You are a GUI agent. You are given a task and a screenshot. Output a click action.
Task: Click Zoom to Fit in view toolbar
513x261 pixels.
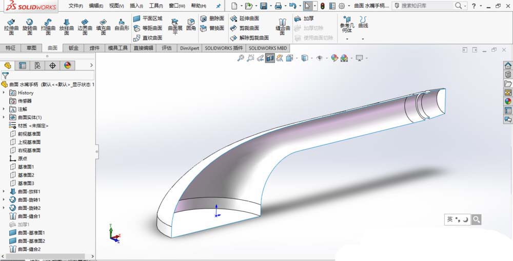coord(241,58)
